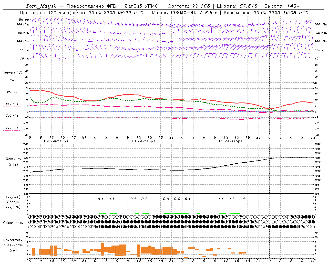The image size is (328, 263).
Task: Click the Широта: 57.518 value
Action: [x=237, y=6]
